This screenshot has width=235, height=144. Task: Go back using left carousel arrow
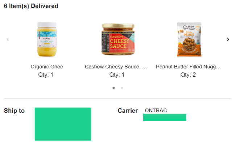pos(8,39)
